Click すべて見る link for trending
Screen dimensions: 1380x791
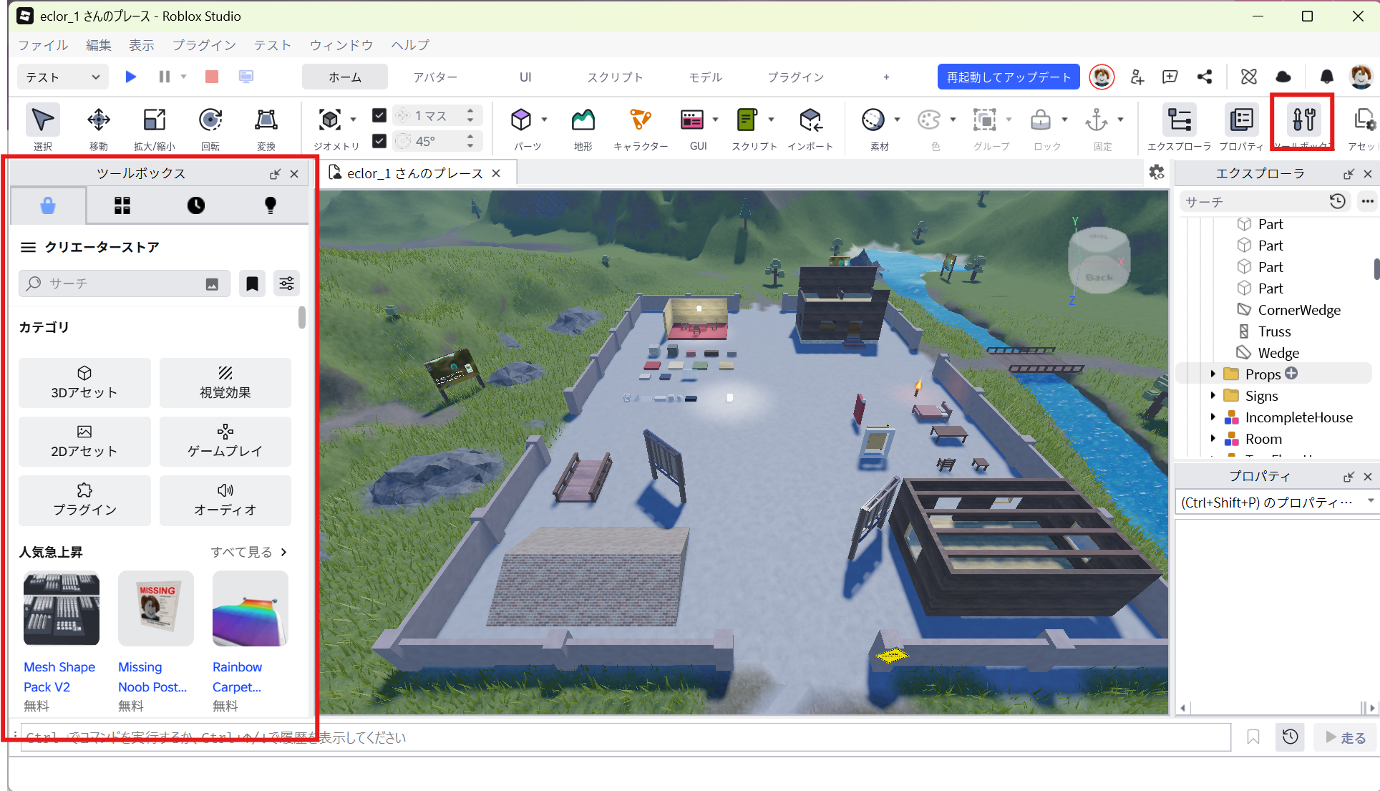coord(248,552)
